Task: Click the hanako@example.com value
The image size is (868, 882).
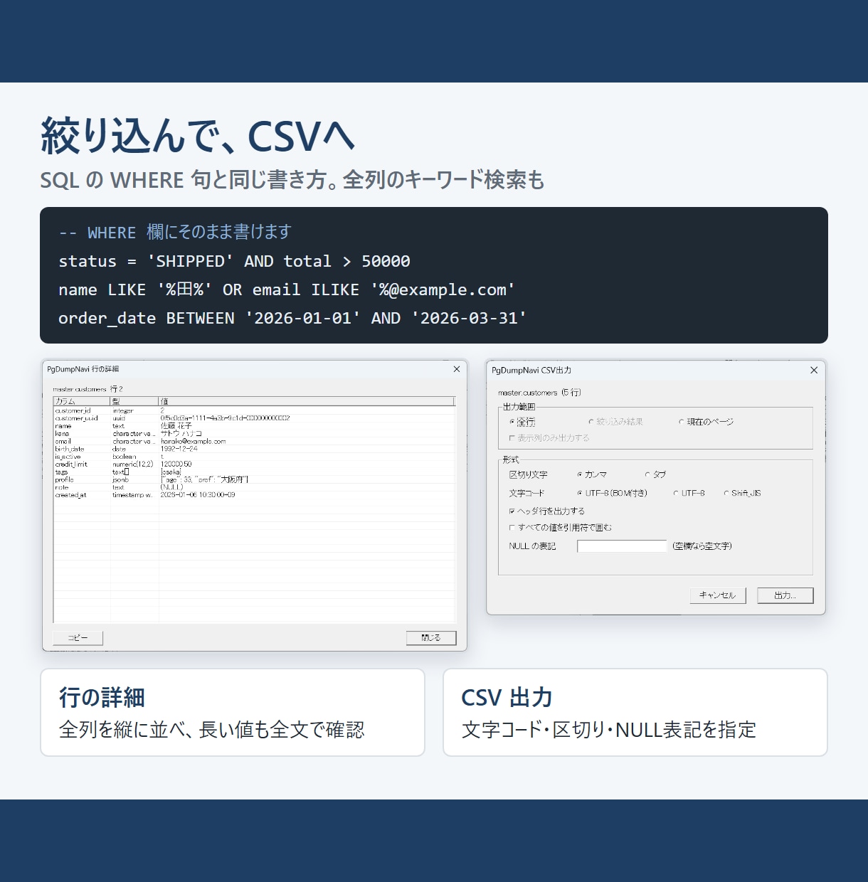Action: (x=193, y=441)
